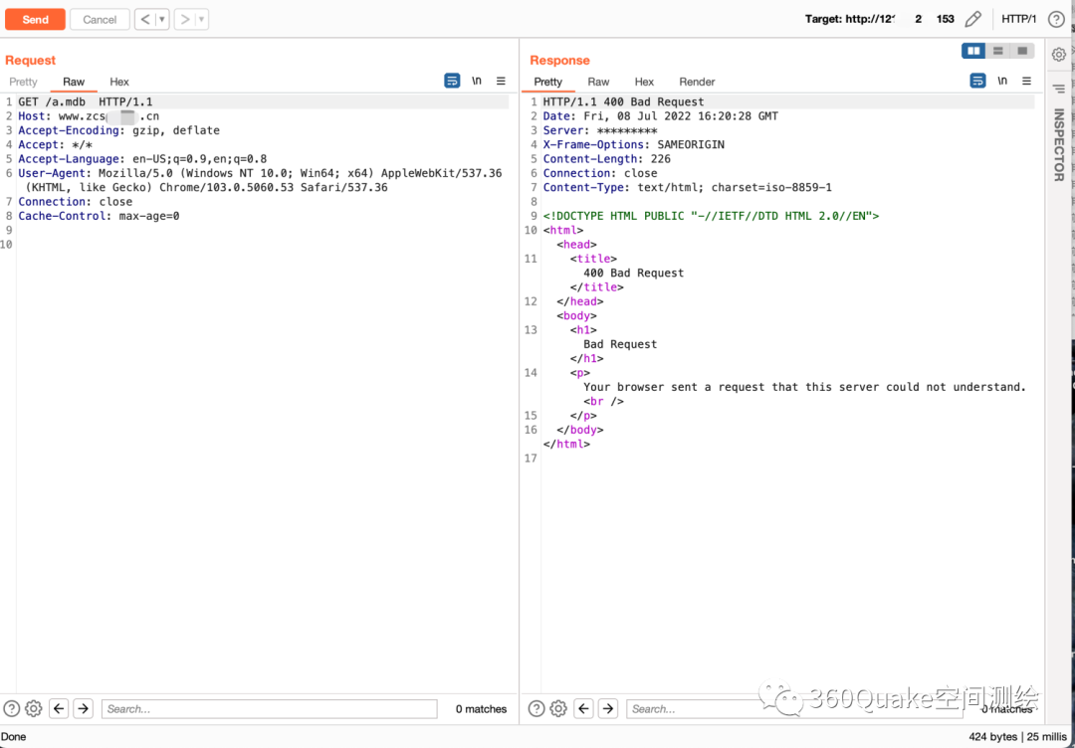Click the 'Your browser sent a request' text
This screenshot has height=748, width=1075.
[x=804, y=387]
